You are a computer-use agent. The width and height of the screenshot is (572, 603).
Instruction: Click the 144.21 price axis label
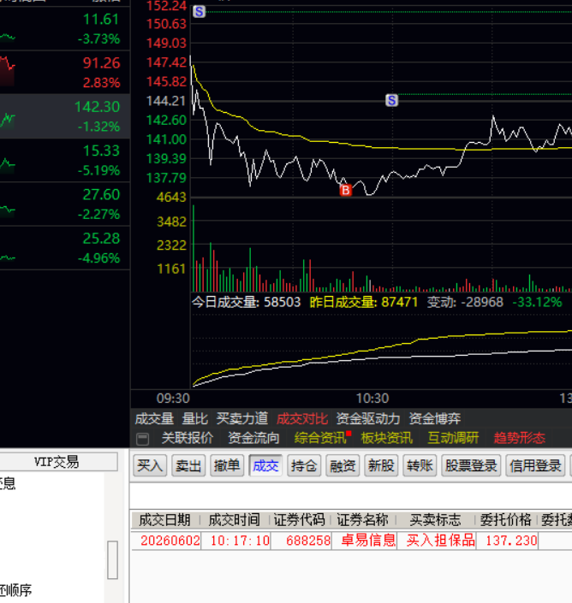166,101
